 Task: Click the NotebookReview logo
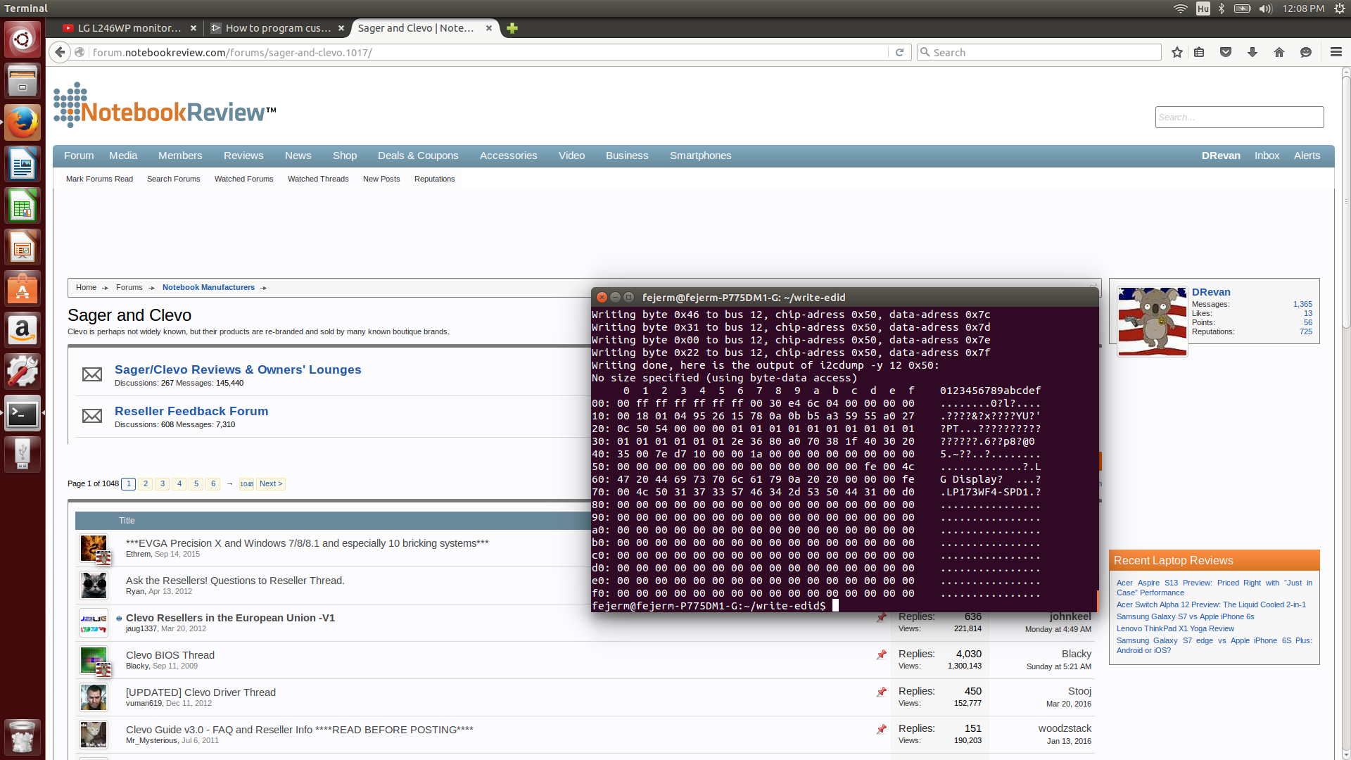[x=165, y=106]
